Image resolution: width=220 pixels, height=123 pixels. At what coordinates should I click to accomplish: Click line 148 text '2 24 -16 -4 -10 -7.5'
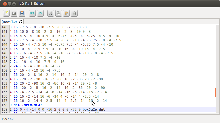coord(37,62)
